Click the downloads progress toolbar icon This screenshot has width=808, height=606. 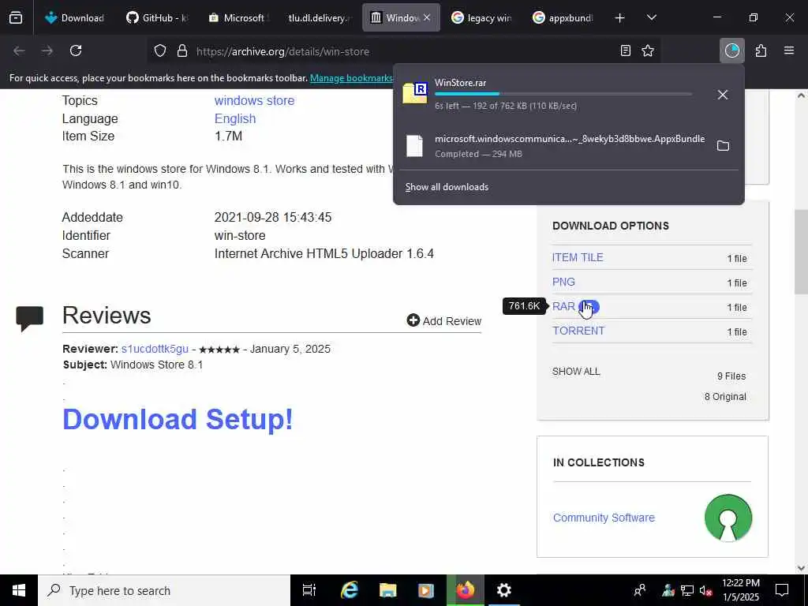click(x=731, y=51)
